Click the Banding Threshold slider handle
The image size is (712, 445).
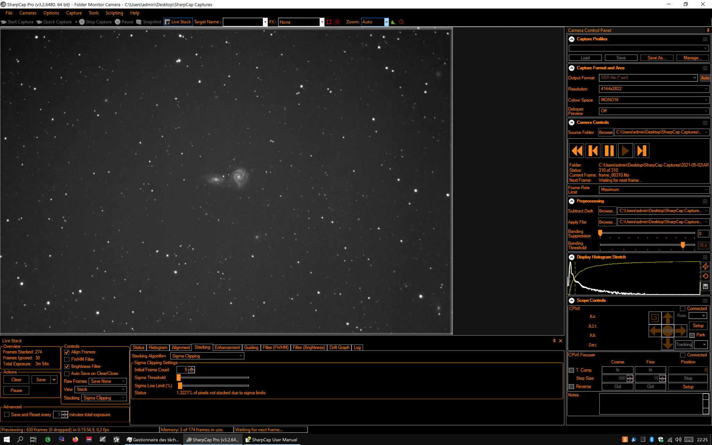(x=683, y=245)
